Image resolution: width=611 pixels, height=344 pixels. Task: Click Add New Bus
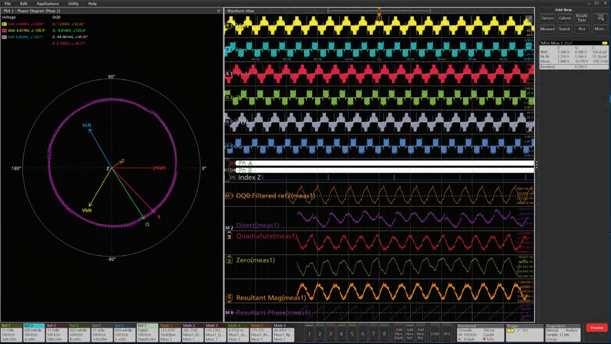[420, 332]
